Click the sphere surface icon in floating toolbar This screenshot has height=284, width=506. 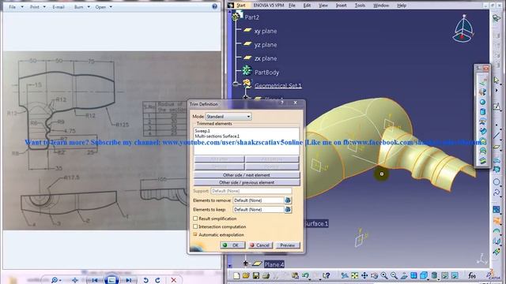482,102
